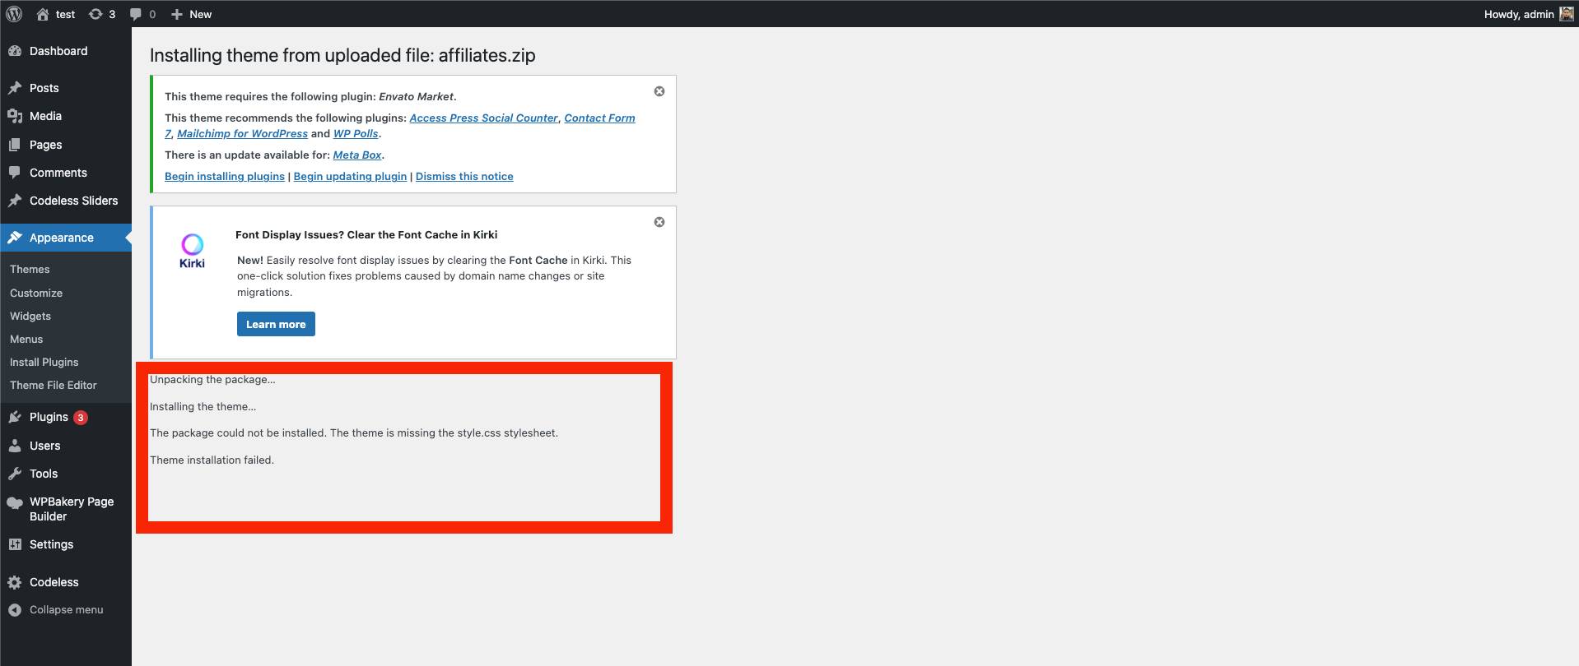The image size is (1579, 666).
Task: Open Howdy, admin account menu
Action: (x=1528, y=14)
